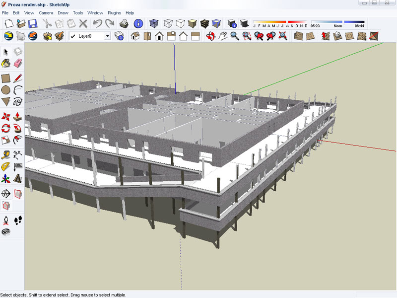Click the Save file button
The height and width of the screenshot is (298, 397).
coord(33,23)
